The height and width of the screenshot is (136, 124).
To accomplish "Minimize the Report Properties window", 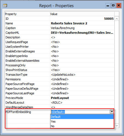I will coord(108,5).
